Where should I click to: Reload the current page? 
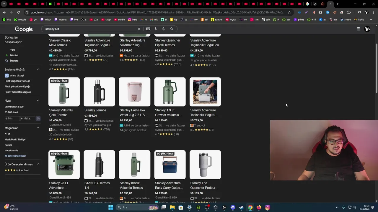tap(18, 12)
